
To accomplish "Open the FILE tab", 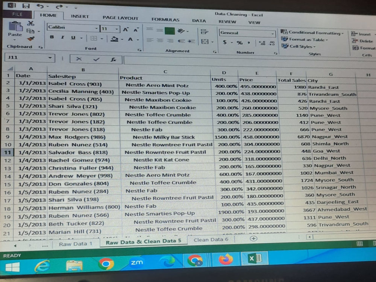I will pyautogui.click(x=17, y=14).
